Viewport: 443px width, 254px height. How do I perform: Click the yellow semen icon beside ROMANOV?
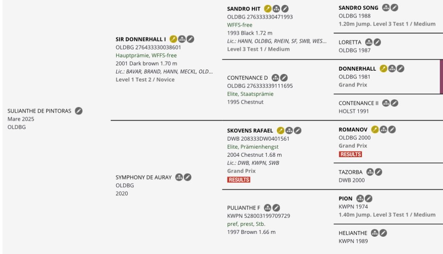(375, 129)
